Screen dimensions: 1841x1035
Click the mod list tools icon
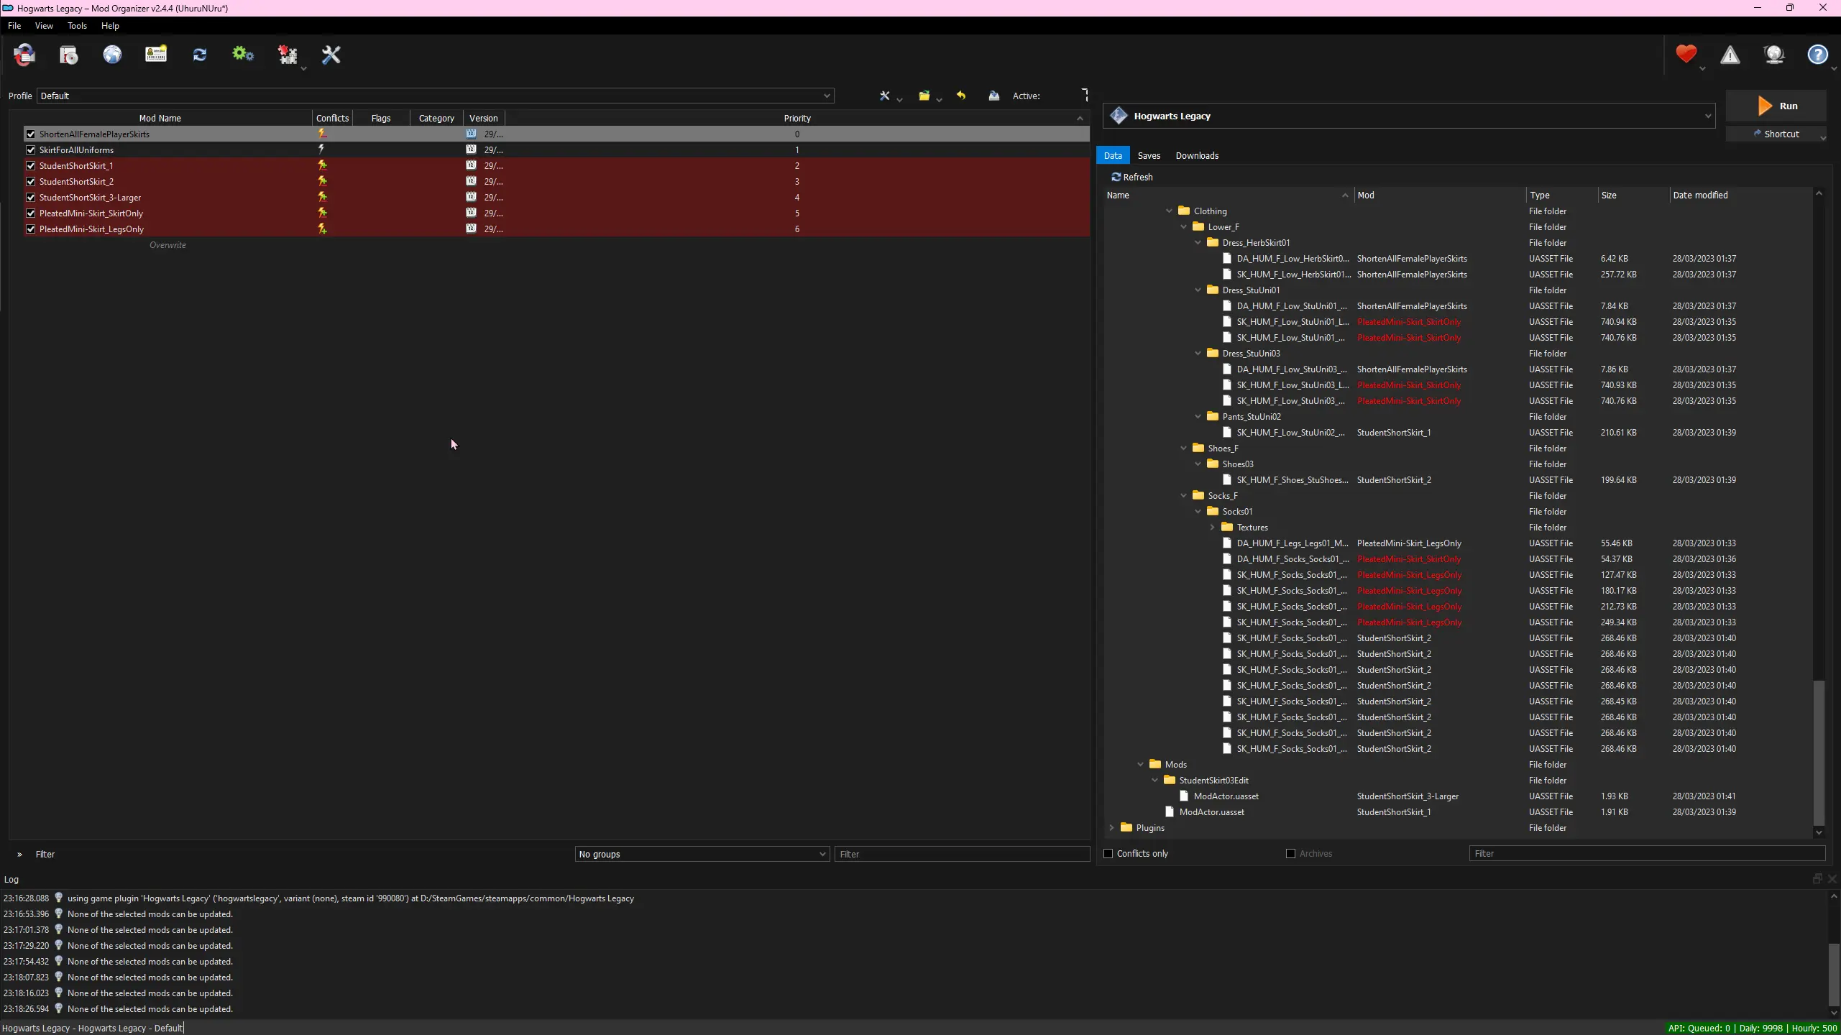click(885, 96)
